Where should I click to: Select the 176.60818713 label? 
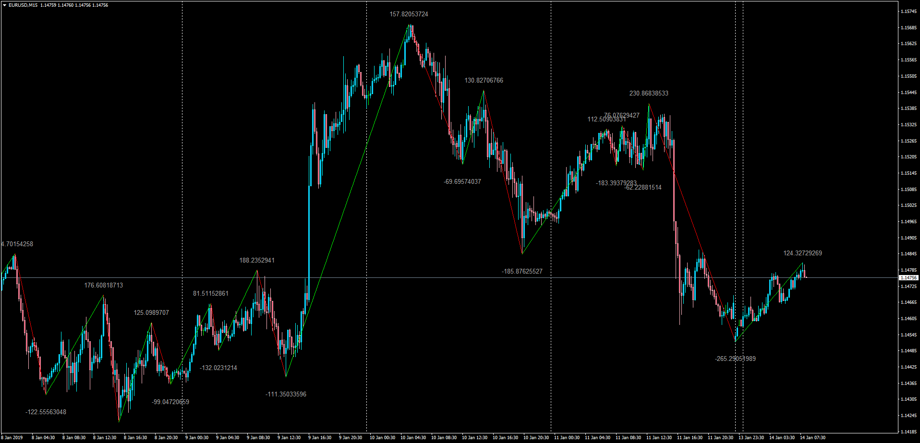click(x=104, y=286)
